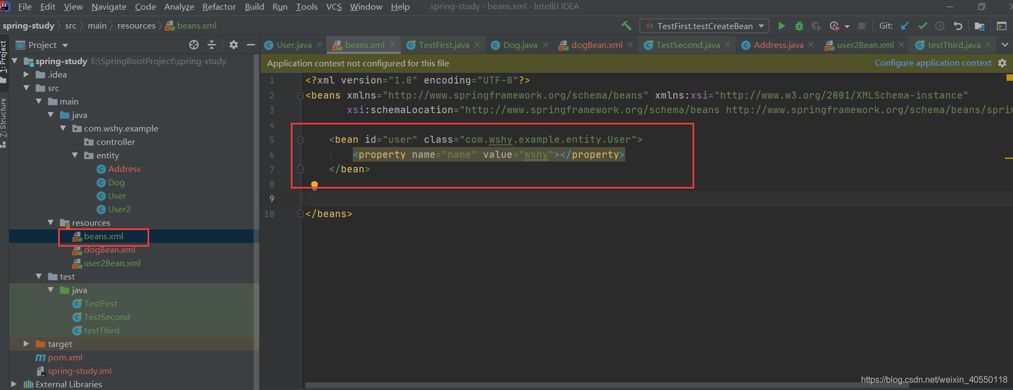Viewport: 1013px width, 390px height.
Task: Click the profiler run icon
Action: tap(834, 25)
